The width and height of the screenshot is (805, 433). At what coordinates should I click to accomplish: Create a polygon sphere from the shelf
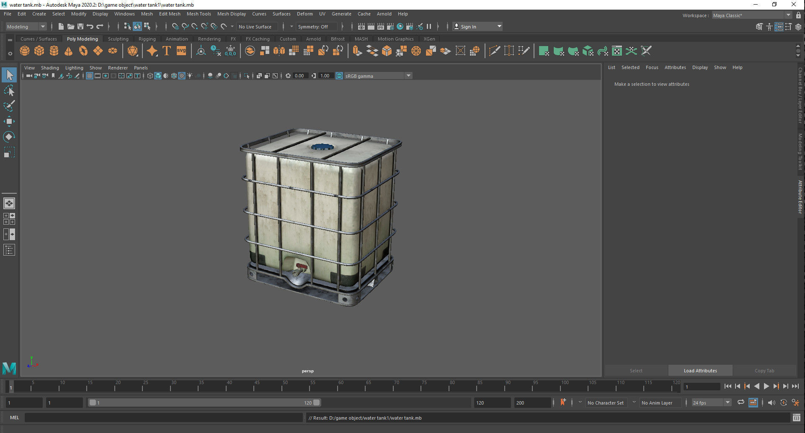(25, 51)
